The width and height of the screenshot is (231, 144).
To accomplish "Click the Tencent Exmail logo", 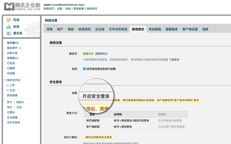I will 22,7.
